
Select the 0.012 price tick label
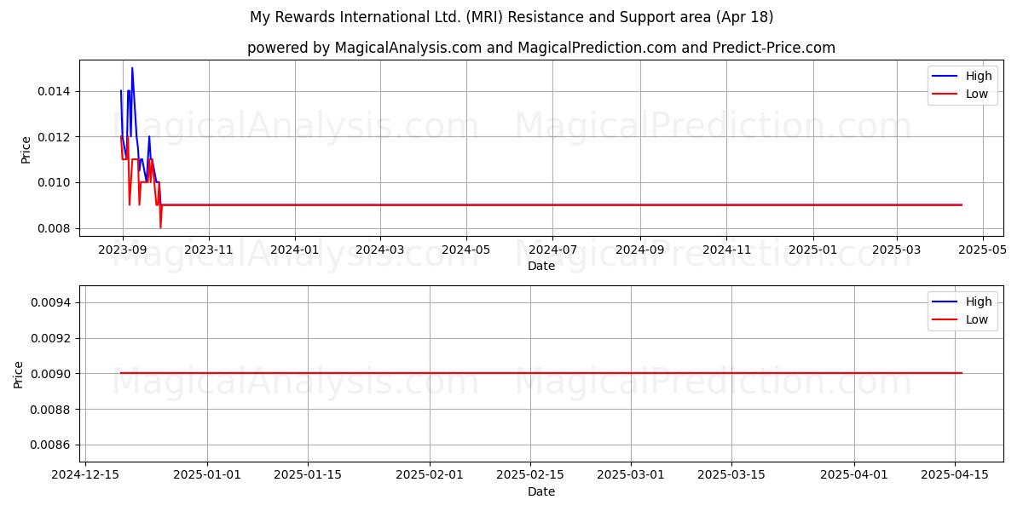pyautogui.click(x=55, y=137)
